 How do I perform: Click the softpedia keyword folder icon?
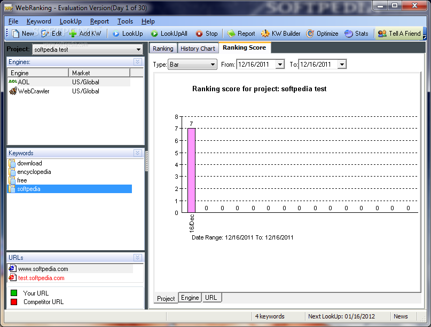[x=12, y=189]
